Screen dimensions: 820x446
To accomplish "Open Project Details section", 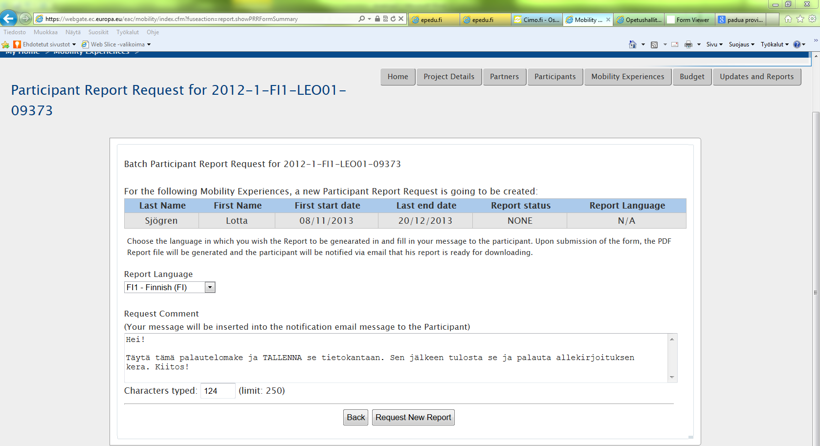I will [x=449, y=77].
